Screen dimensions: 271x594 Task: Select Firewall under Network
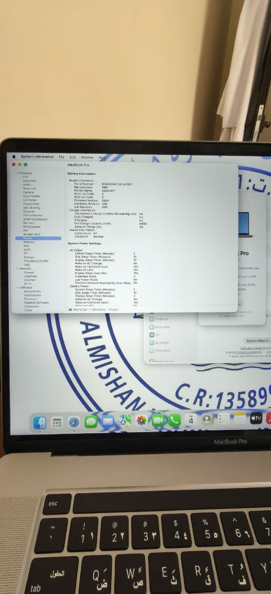point(29,272)
